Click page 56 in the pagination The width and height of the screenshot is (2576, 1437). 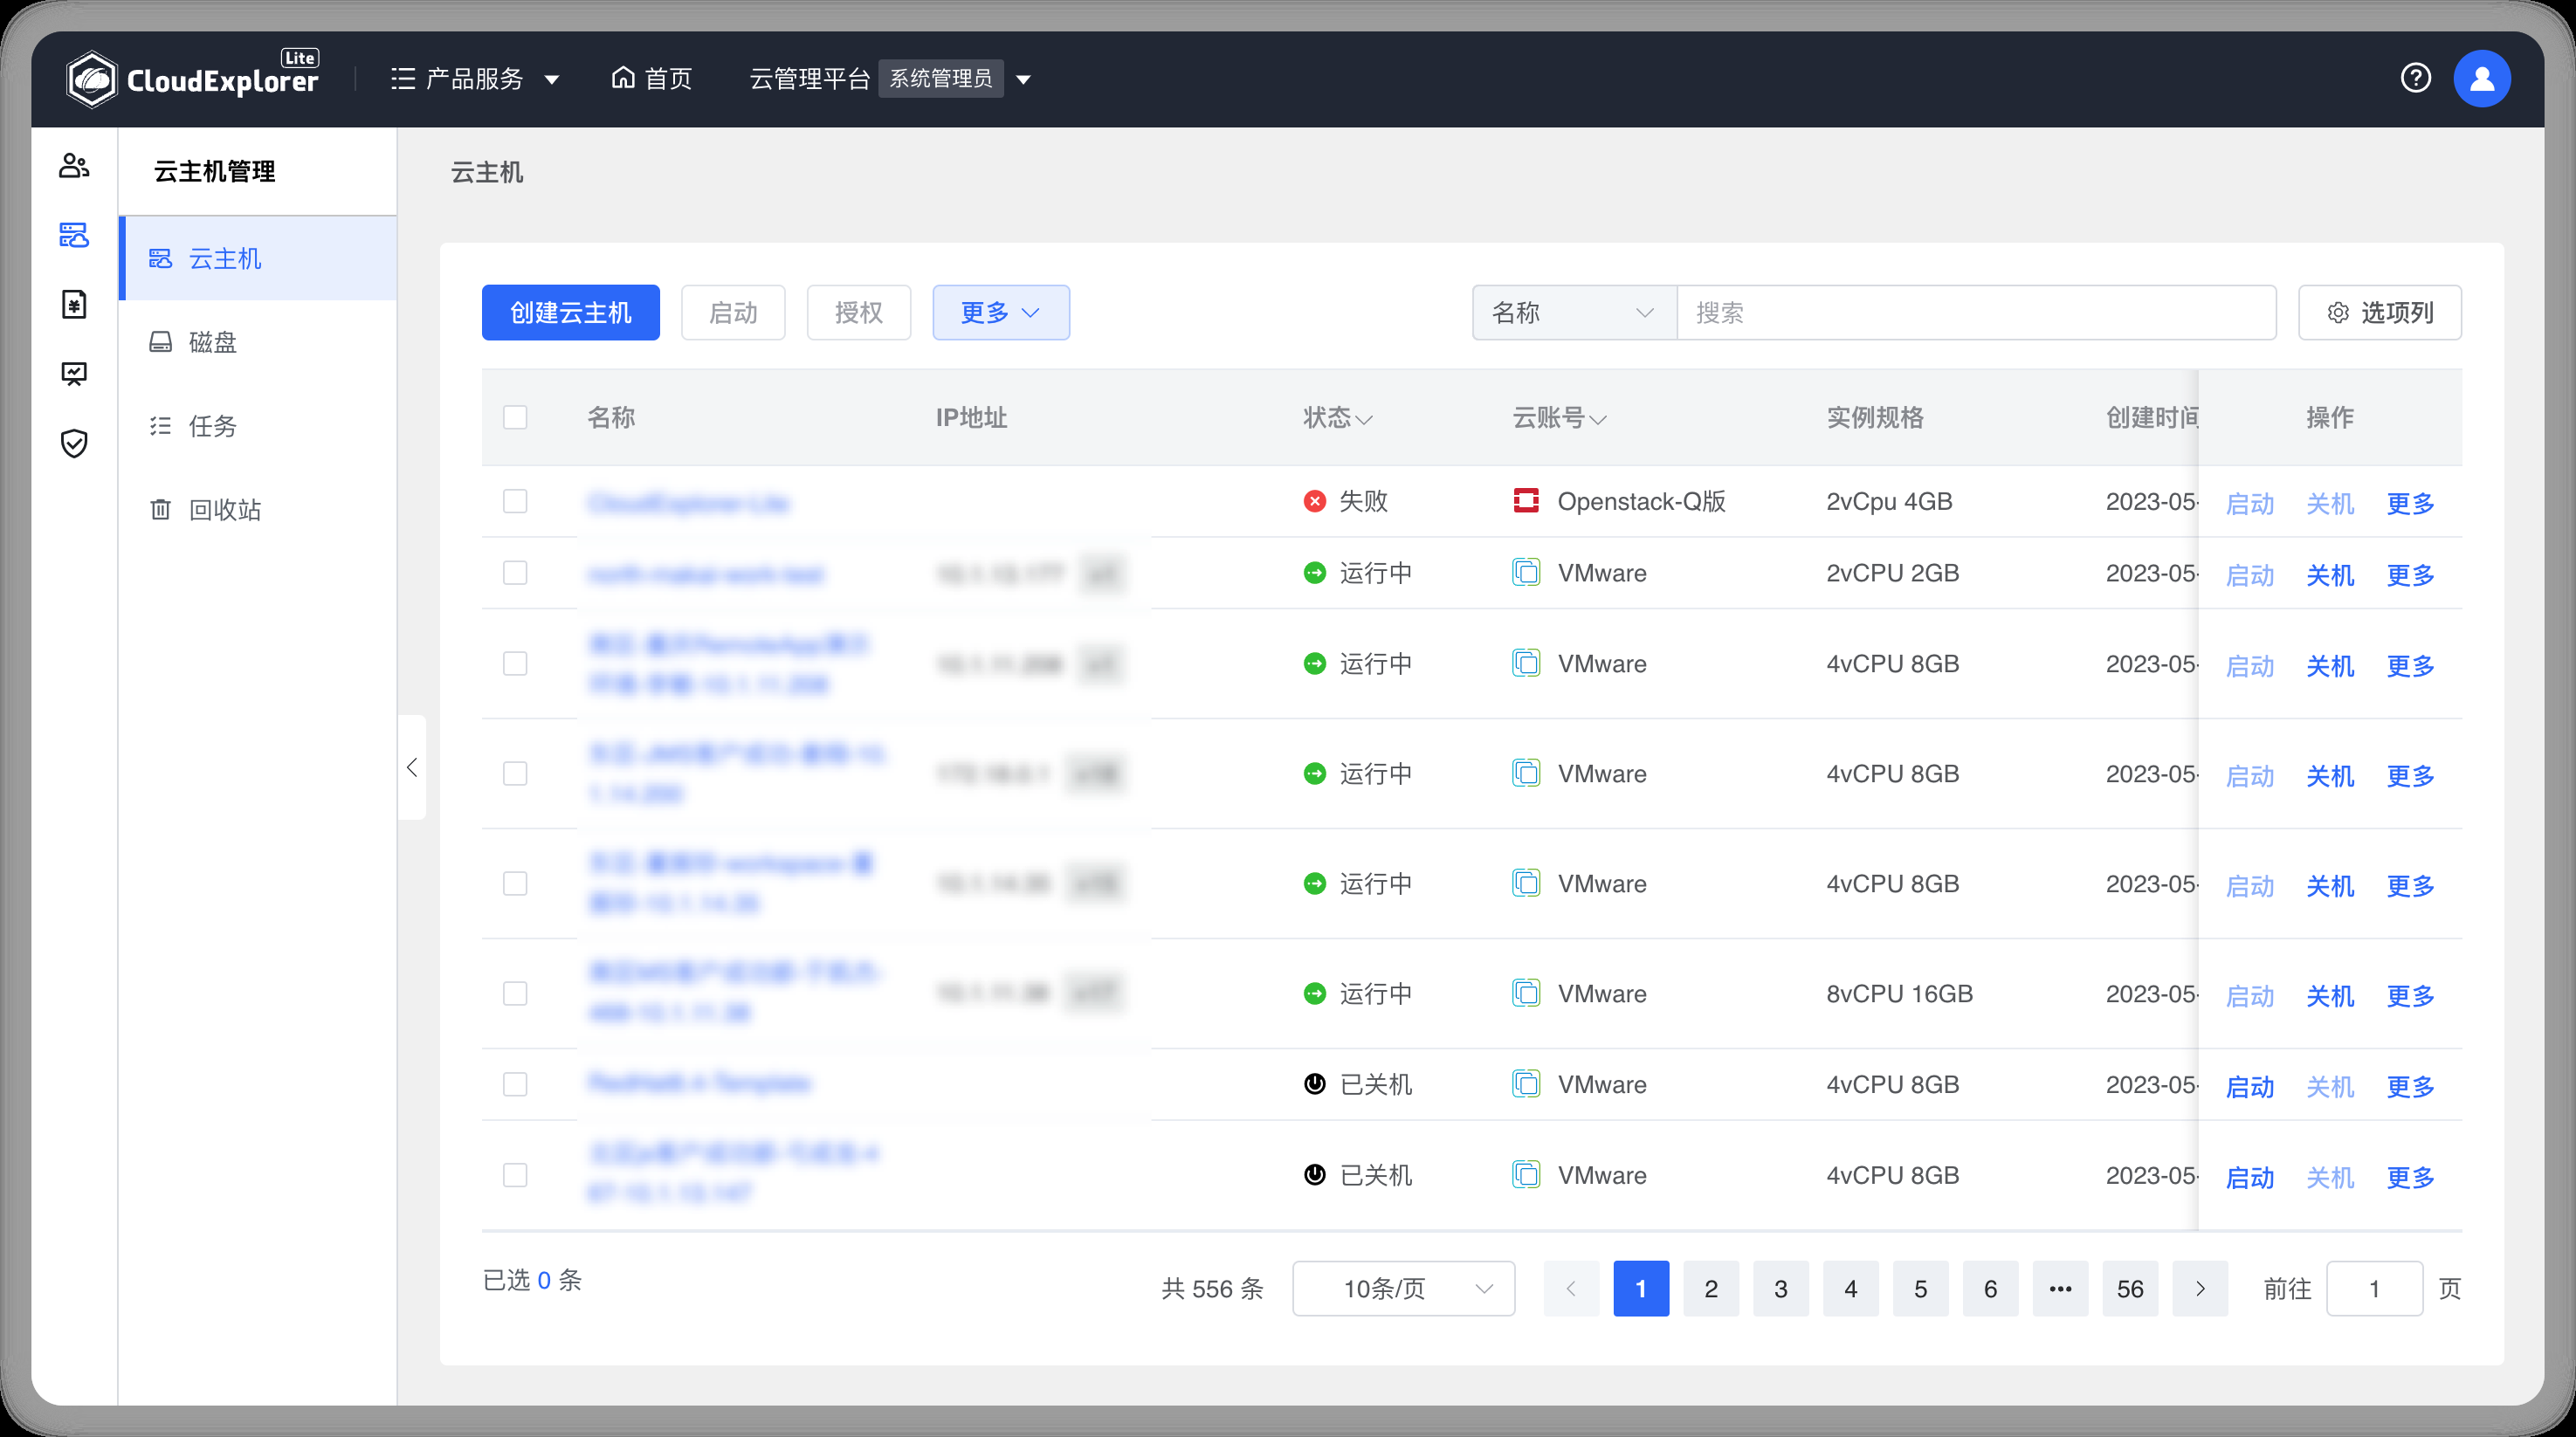2130,1289
